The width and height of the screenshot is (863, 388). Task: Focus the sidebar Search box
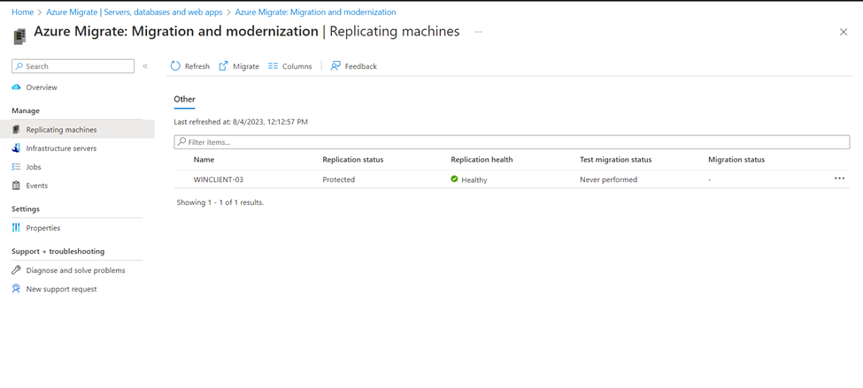pyautogui.click(x=73, y=66)
